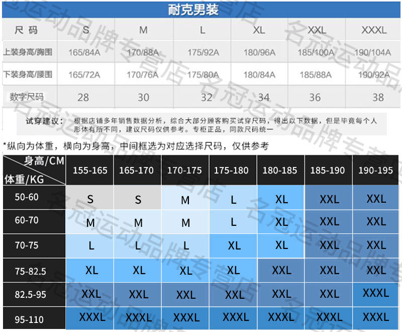The width and height of the screenshot is (402, 332).
Task: Select the 180/96A cell
Action: coord(259,53)
